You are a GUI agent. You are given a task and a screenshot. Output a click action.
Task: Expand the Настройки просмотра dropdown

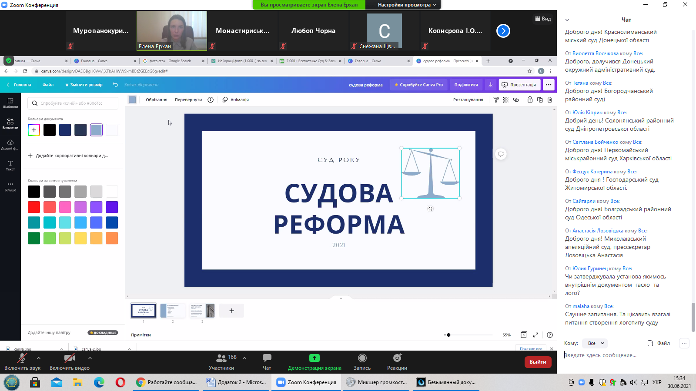(404, 5)
